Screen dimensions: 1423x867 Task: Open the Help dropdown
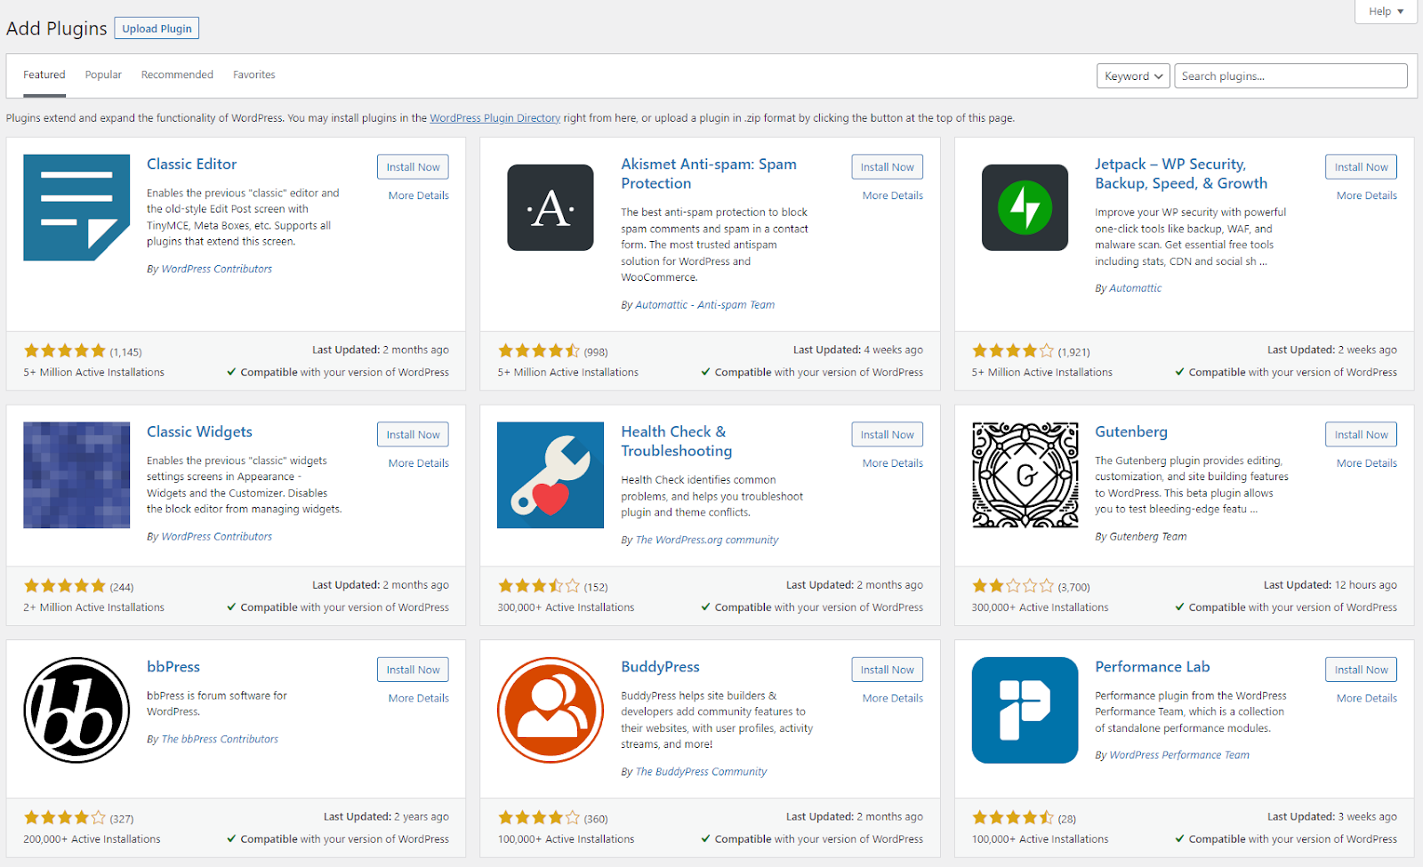(x=1386, y=12)
